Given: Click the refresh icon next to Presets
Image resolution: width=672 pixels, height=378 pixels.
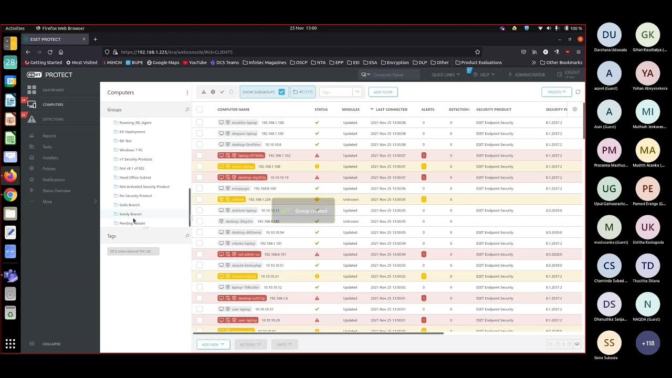Looking at the screenshot, I should coord(578,92).
